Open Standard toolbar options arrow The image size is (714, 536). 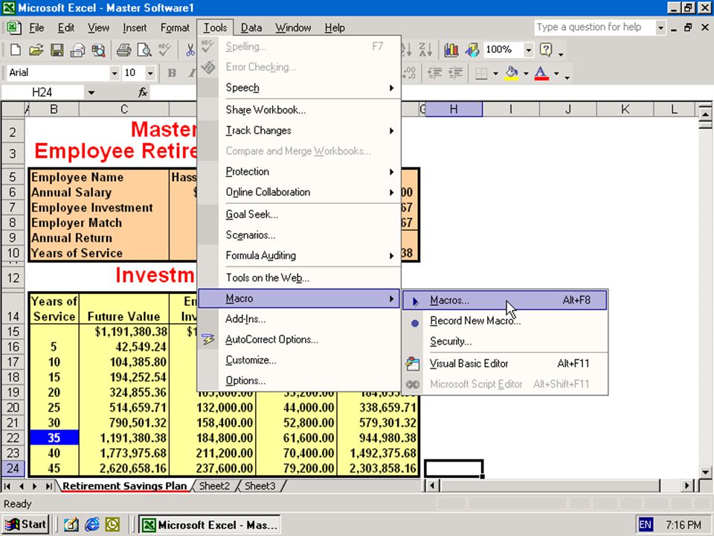(x=561, y=52)
